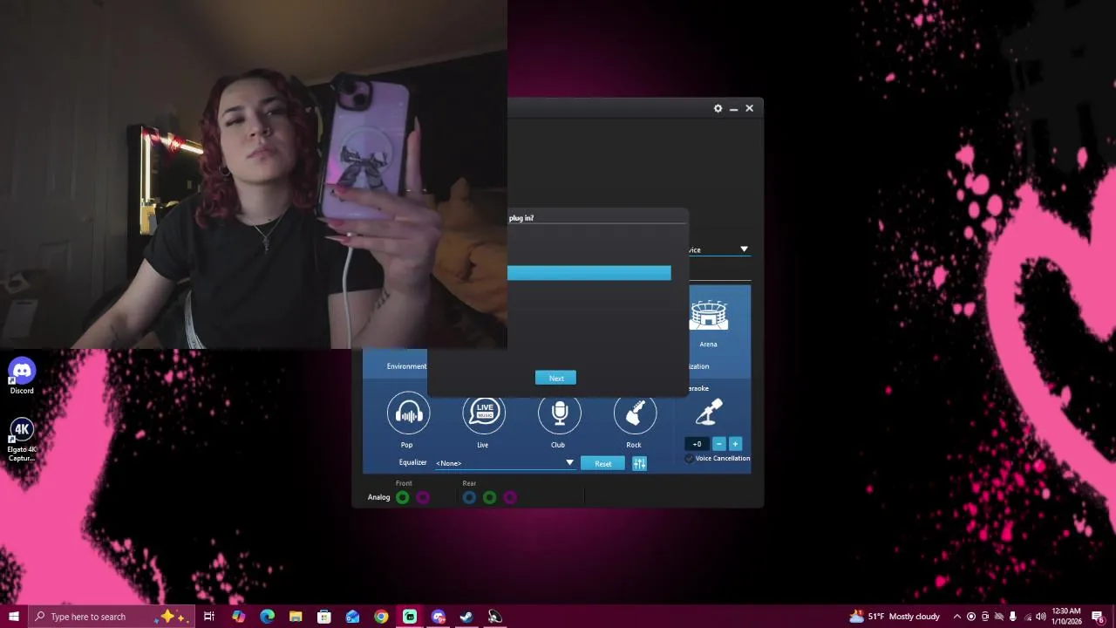Open the graphic equalizer sliders icon
Viewport: 1116px width, 628px height.
pyautogui.click(x=639, y=463)
